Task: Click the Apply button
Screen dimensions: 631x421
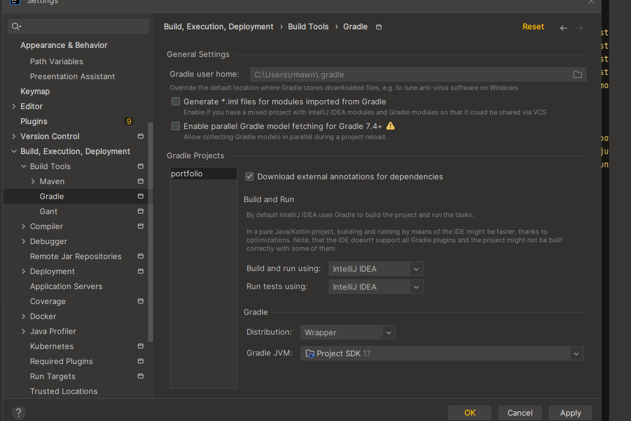Action: (570, 413)
